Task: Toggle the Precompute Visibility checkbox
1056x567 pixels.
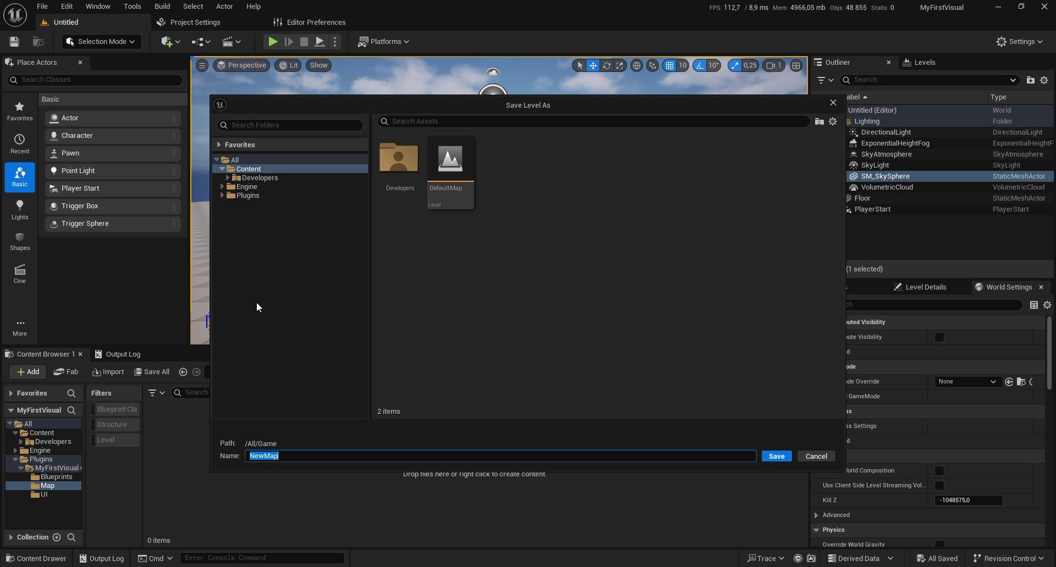Action: pyautogui.click(x=939, y=337)
